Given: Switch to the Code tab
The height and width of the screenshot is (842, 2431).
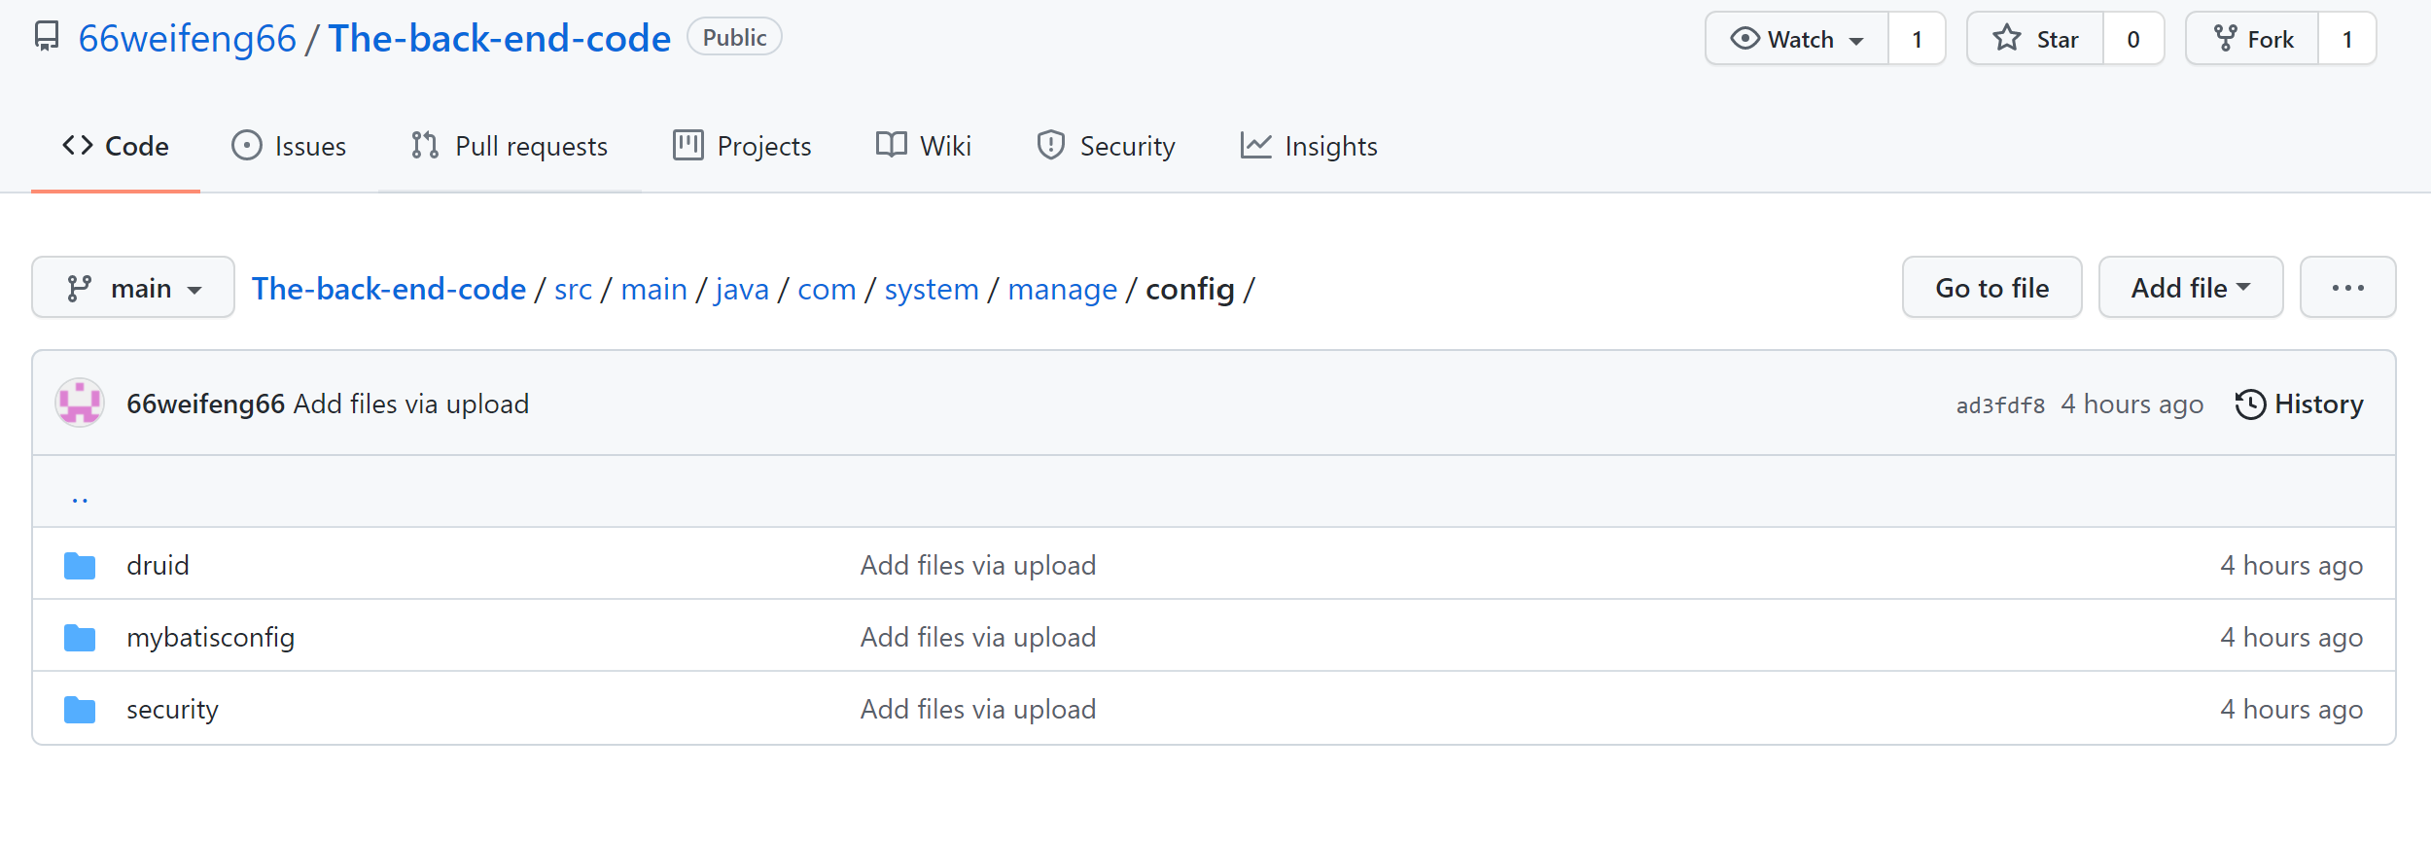Looking at the screenshot, I should [116, 146].
